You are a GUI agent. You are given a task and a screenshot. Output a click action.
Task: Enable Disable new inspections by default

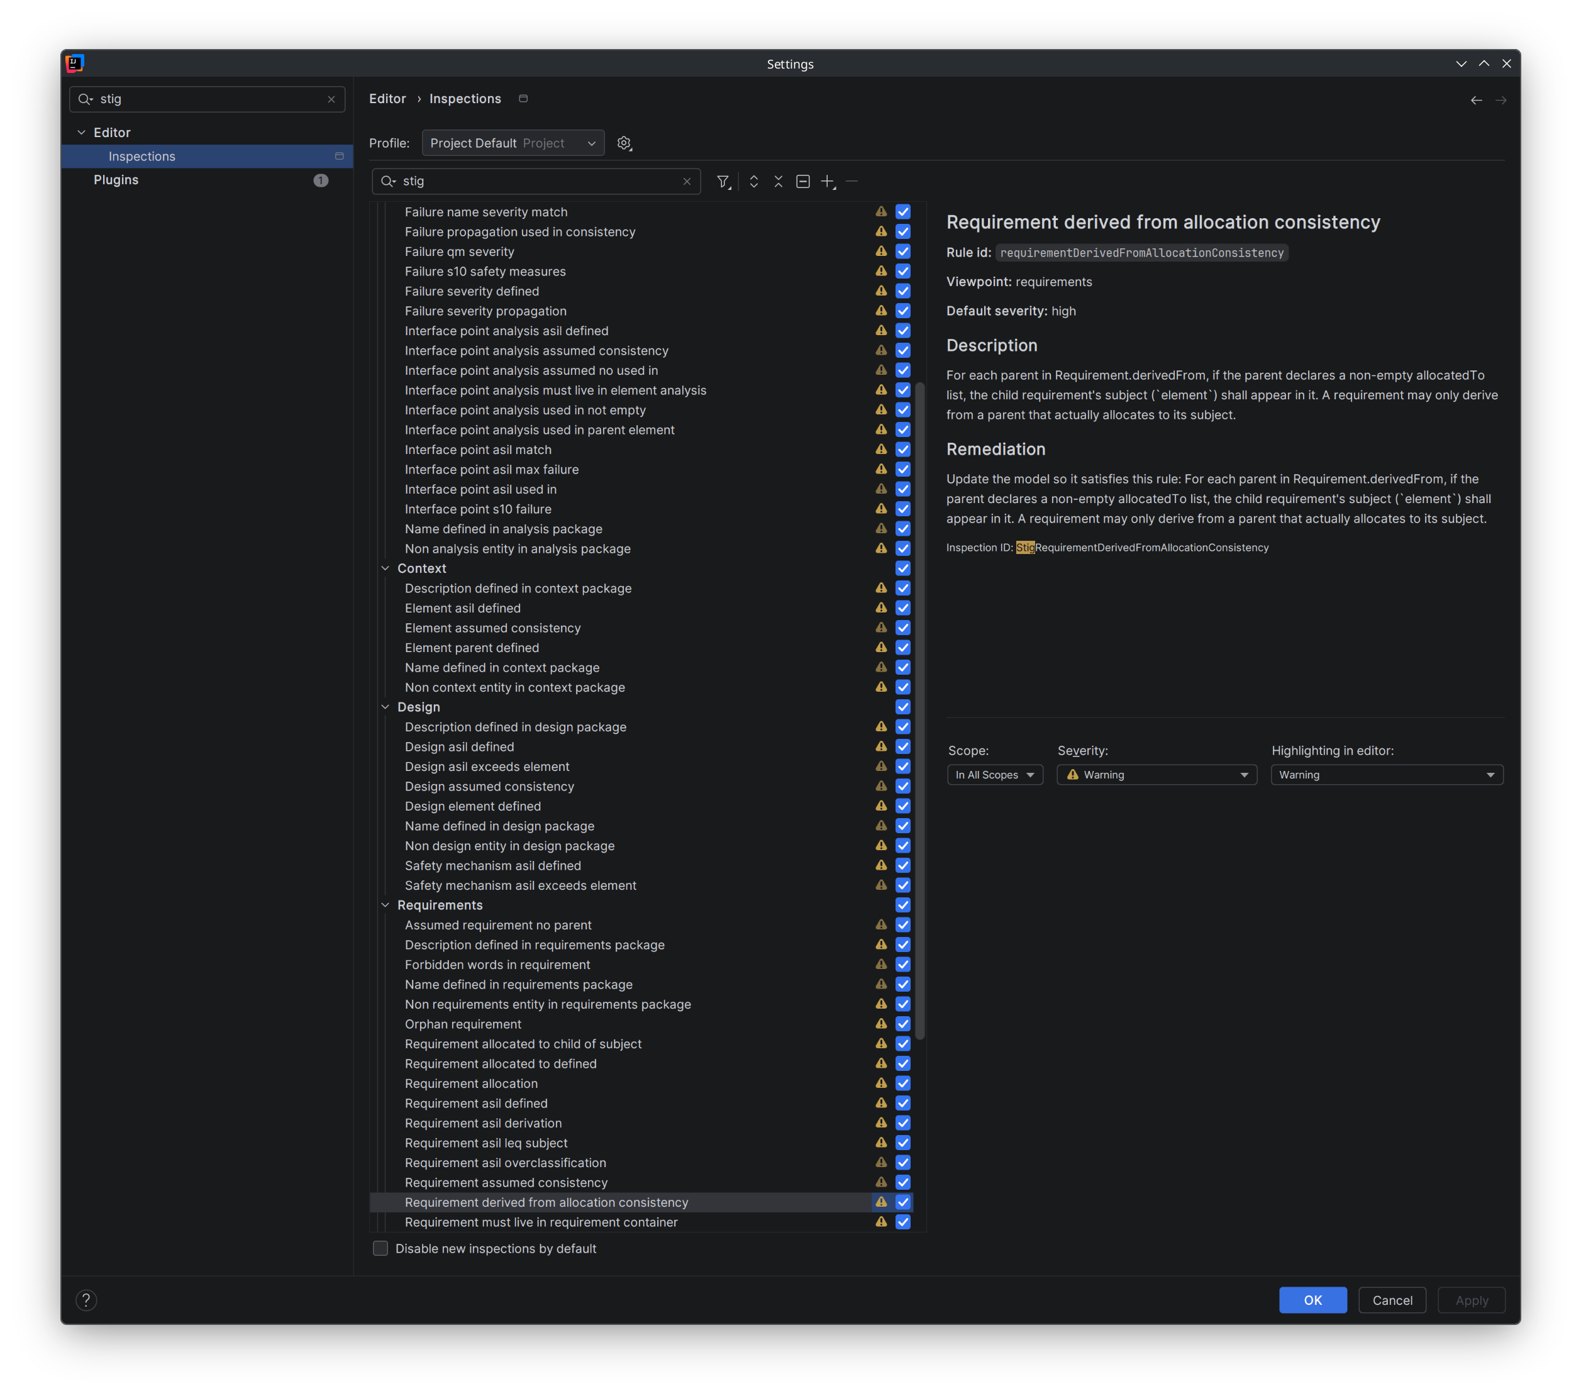pyautogui.click(x=380, y=1248)
